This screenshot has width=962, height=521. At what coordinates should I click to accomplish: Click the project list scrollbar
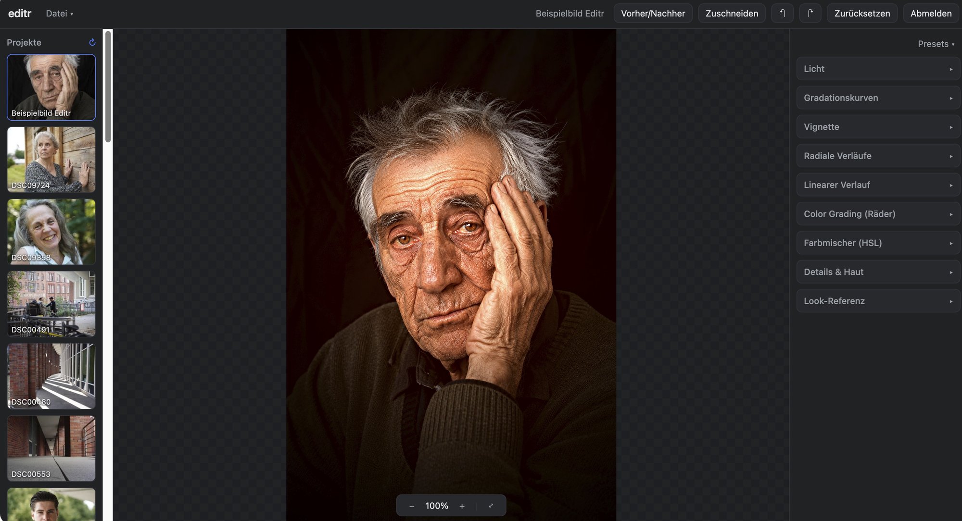pyautogui.click(x=108, y=87)
